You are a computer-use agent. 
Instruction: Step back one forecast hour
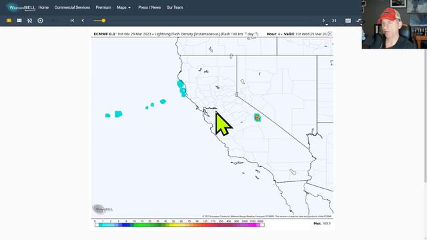point(83,21)
